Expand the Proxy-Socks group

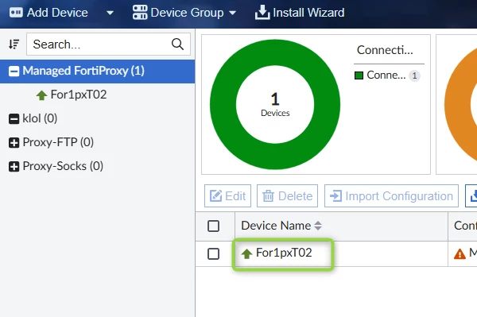14,167
